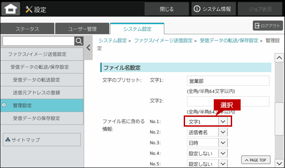285x168 pixels.
Task: Click the search magnifier icon
Action: (79, 41)
